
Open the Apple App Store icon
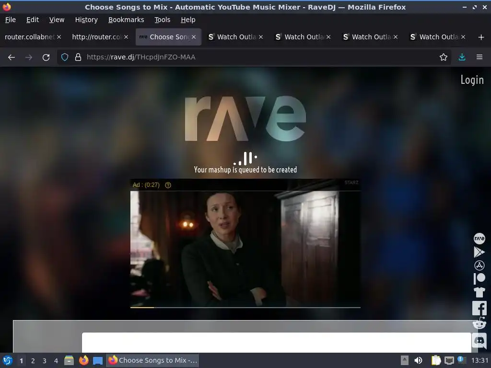[x=479, y=265]
